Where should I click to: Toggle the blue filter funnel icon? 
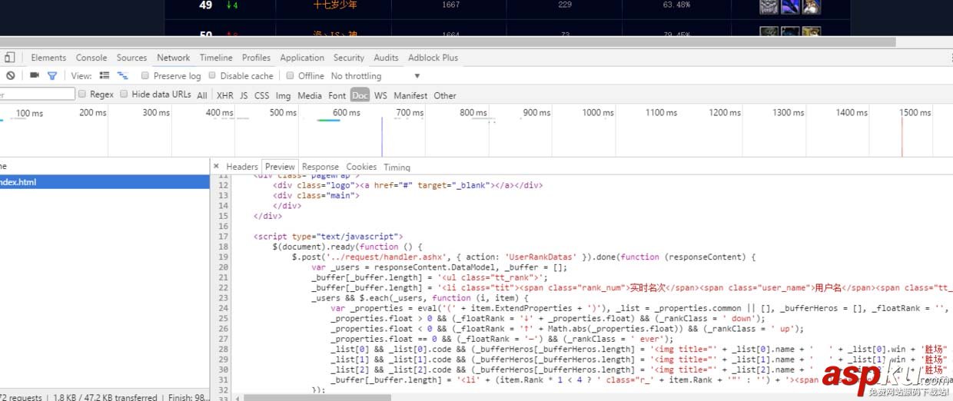point(52,76)
